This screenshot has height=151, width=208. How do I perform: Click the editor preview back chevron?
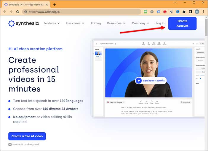coord(96,44)
